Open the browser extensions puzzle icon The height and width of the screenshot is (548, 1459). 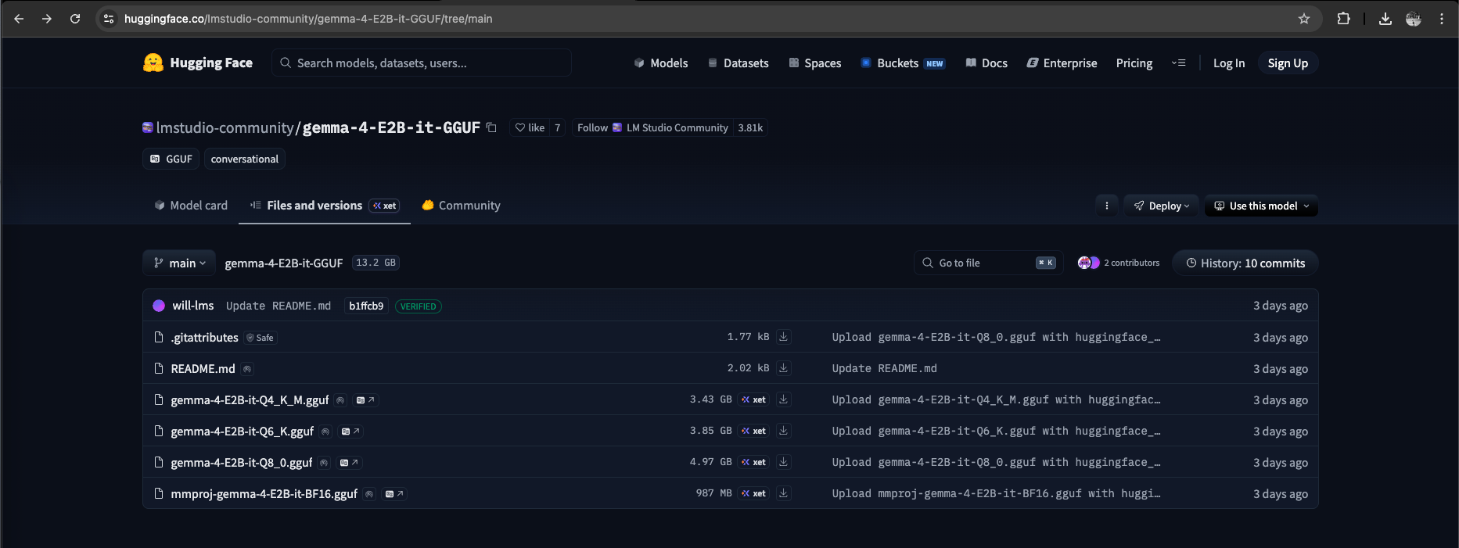tap(1343, 19)
